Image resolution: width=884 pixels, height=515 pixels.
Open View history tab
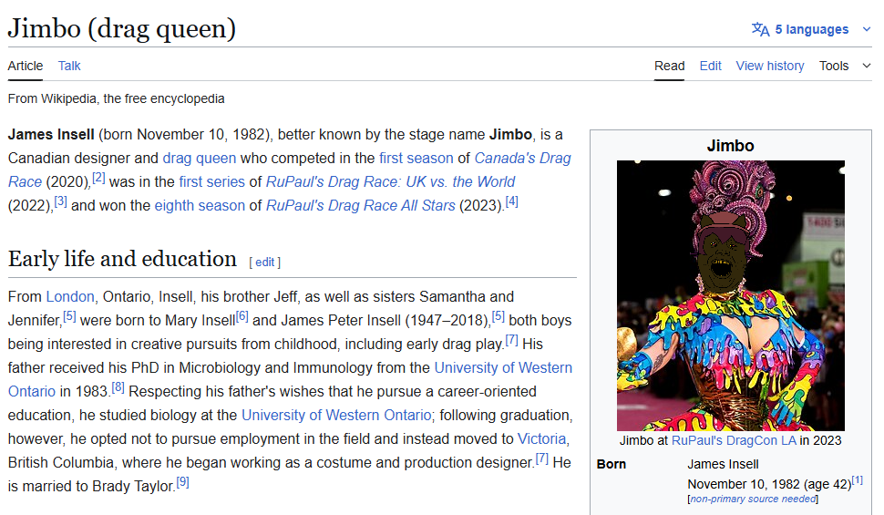[x=769, y=66]
